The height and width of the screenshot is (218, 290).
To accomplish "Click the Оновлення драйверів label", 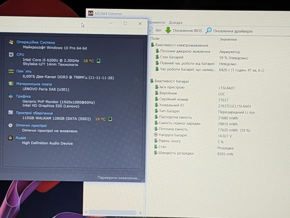I will click(x=233, y=31).
